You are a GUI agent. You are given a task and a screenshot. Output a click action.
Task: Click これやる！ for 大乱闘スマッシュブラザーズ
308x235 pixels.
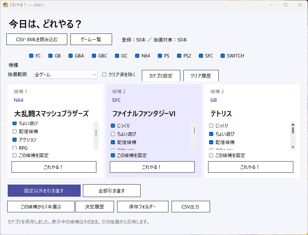[54, 167]
